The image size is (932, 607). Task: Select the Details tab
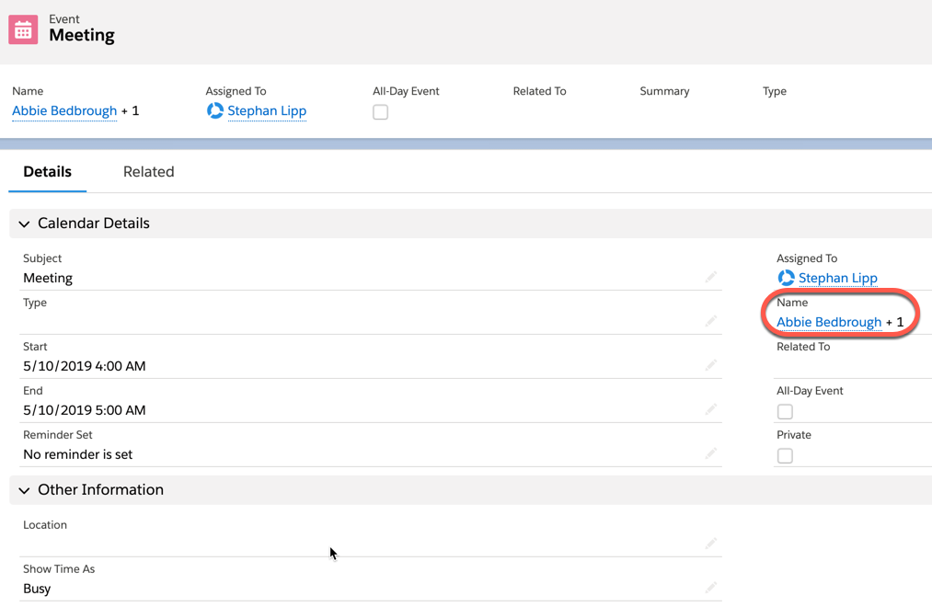point(47,171)
